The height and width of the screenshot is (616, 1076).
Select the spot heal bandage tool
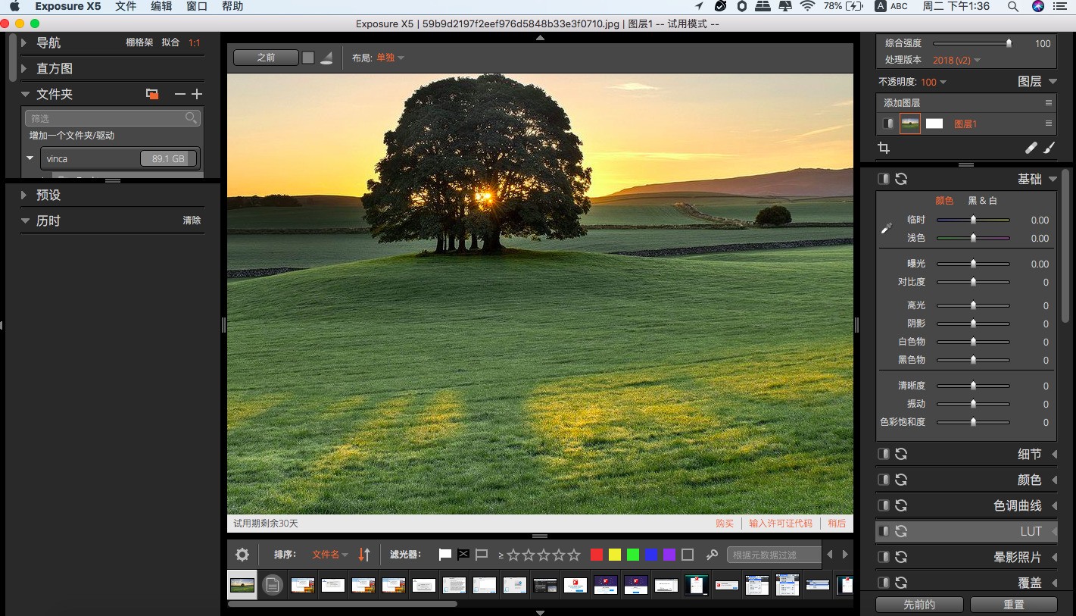[1031, 149]
